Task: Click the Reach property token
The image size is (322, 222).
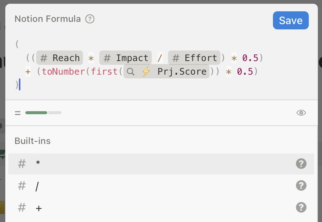Action: click(x=60, y=58)
